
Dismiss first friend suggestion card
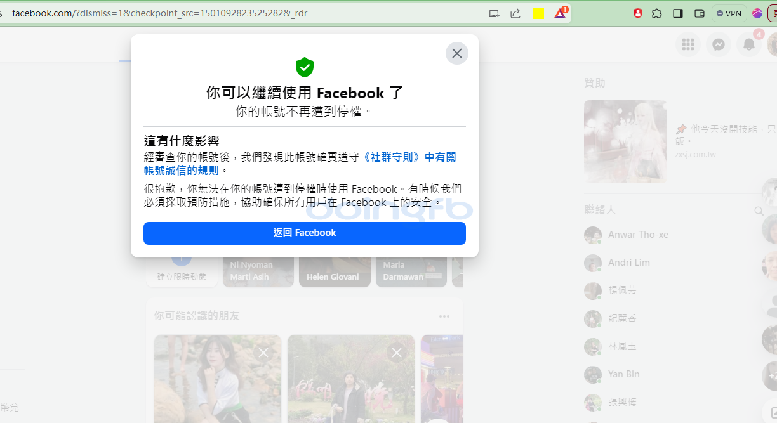click(263, 353)
